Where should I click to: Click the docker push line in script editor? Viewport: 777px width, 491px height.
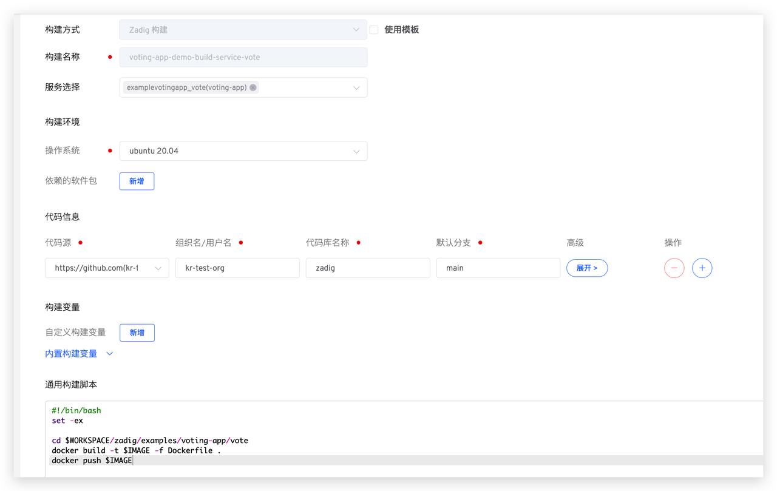tap(92, 461)
